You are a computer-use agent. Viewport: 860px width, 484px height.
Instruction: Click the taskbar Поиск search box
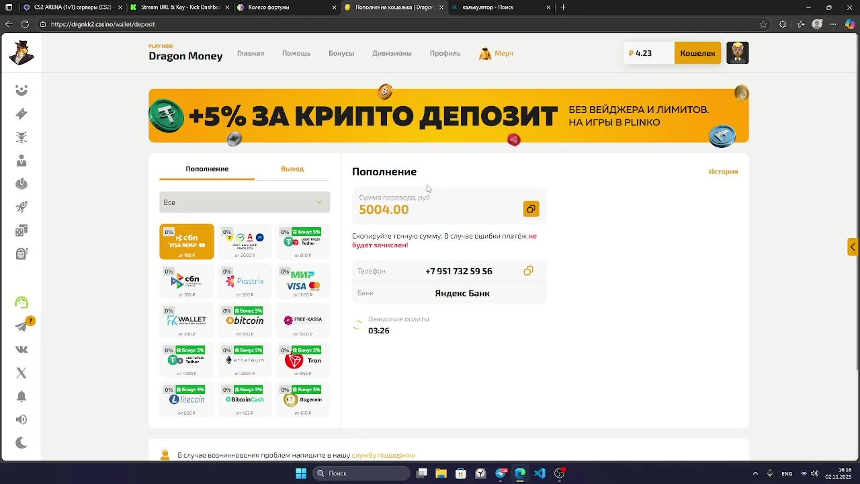pyautogui.click(x=361, y=473)
